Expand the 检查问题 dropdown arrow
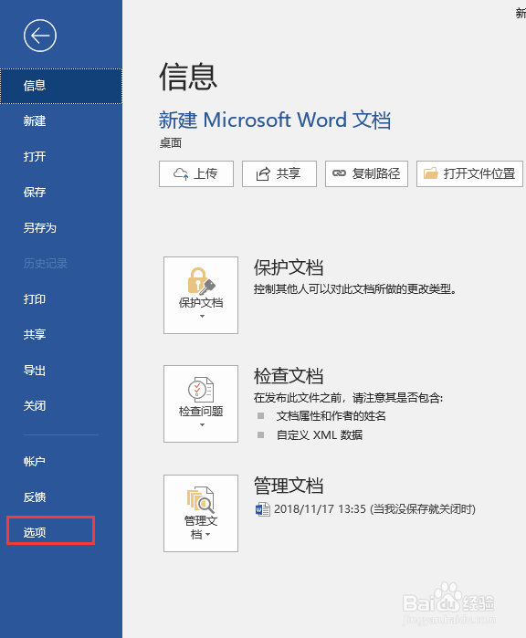 [202, 425]
